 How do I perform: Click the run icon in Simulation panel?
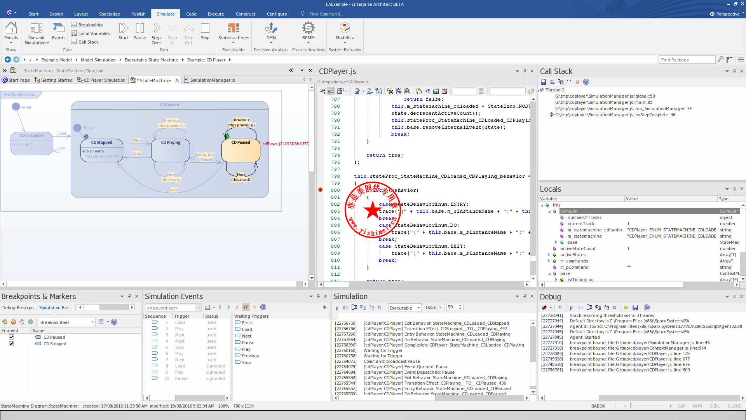(x=337, y=307)
